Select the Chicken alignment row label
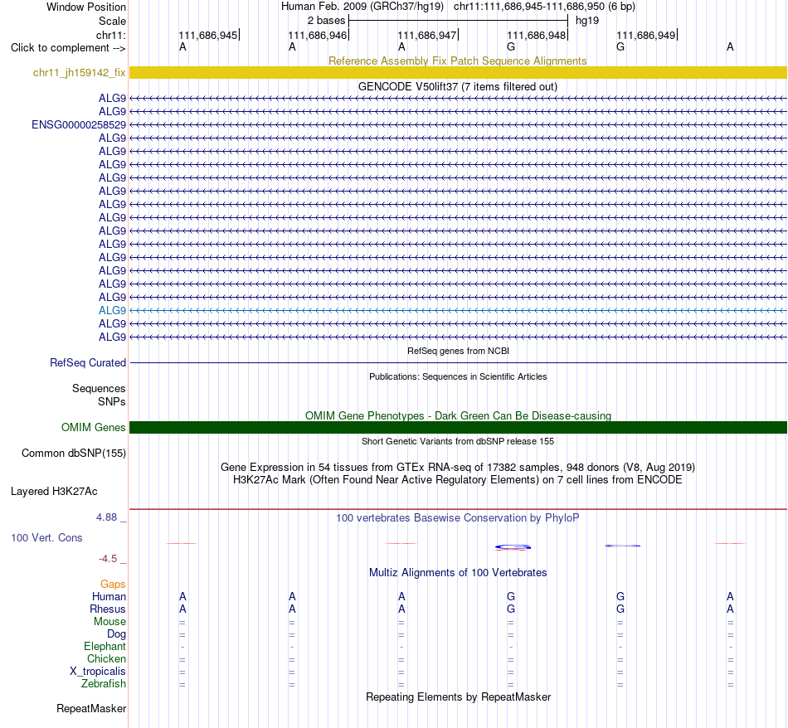Viewport: 788px width, 728px height. (106, 658)
